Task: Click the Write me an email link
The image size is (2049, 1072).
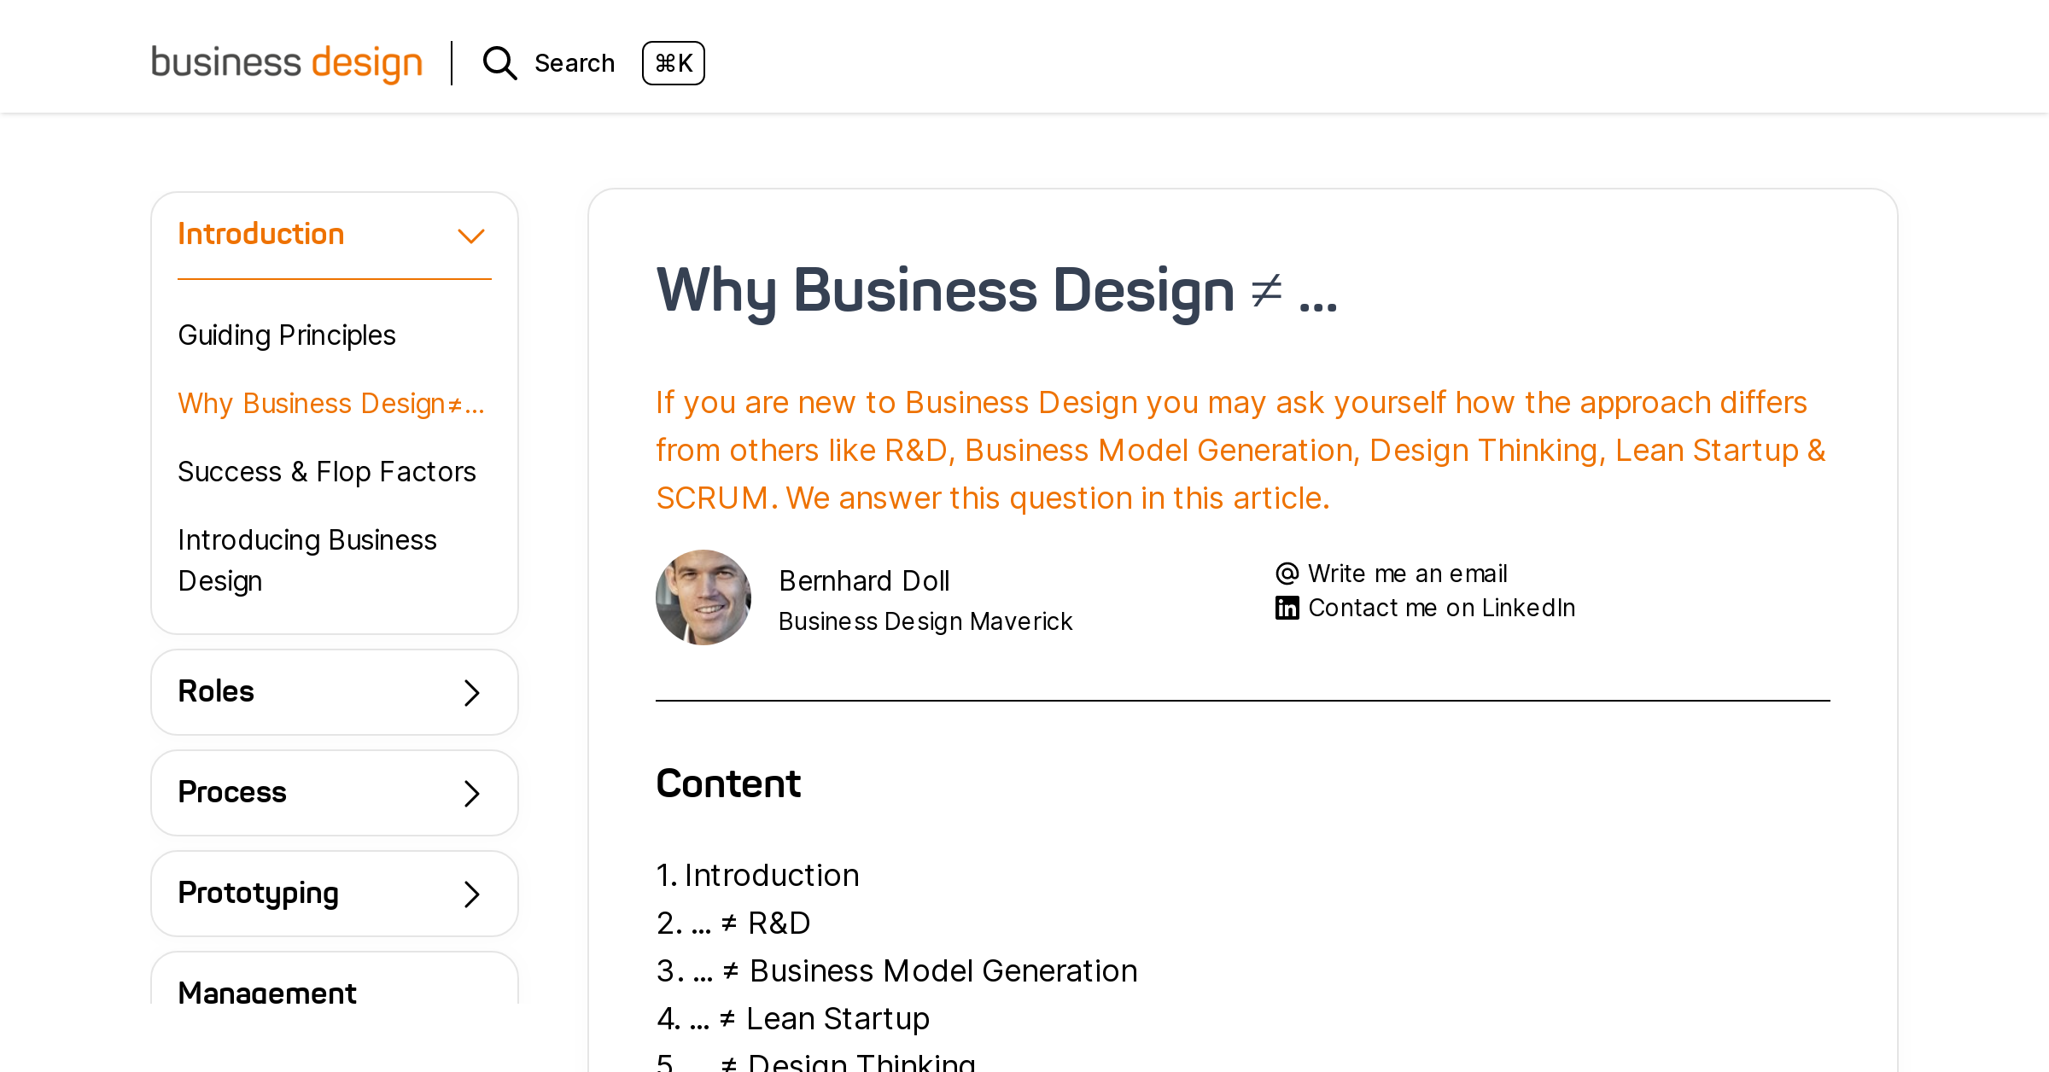Action: pos(1407,573)
